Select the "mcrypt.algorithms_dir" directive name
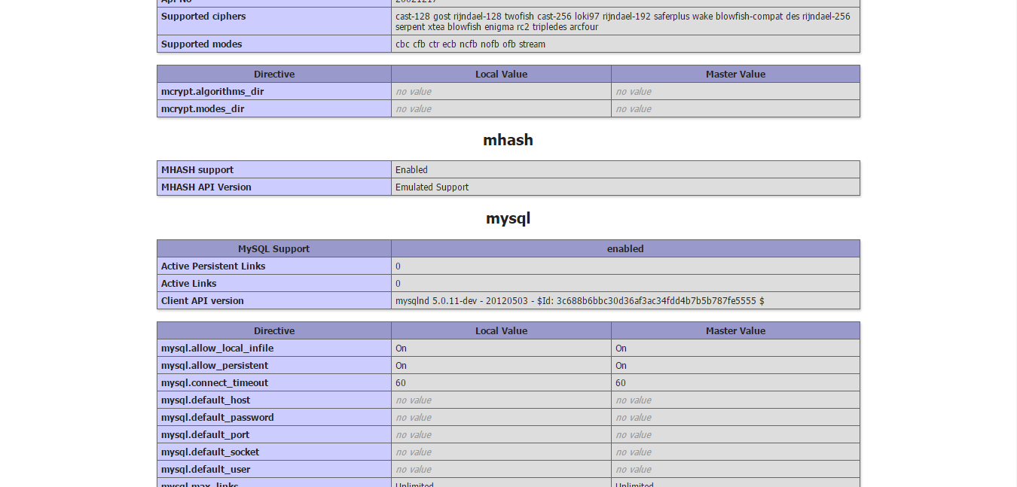 [212, 91]
